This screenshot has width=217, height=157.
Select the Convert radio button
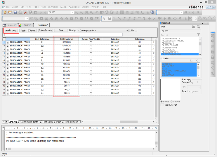pyautogui.click(x=172, y=102)
